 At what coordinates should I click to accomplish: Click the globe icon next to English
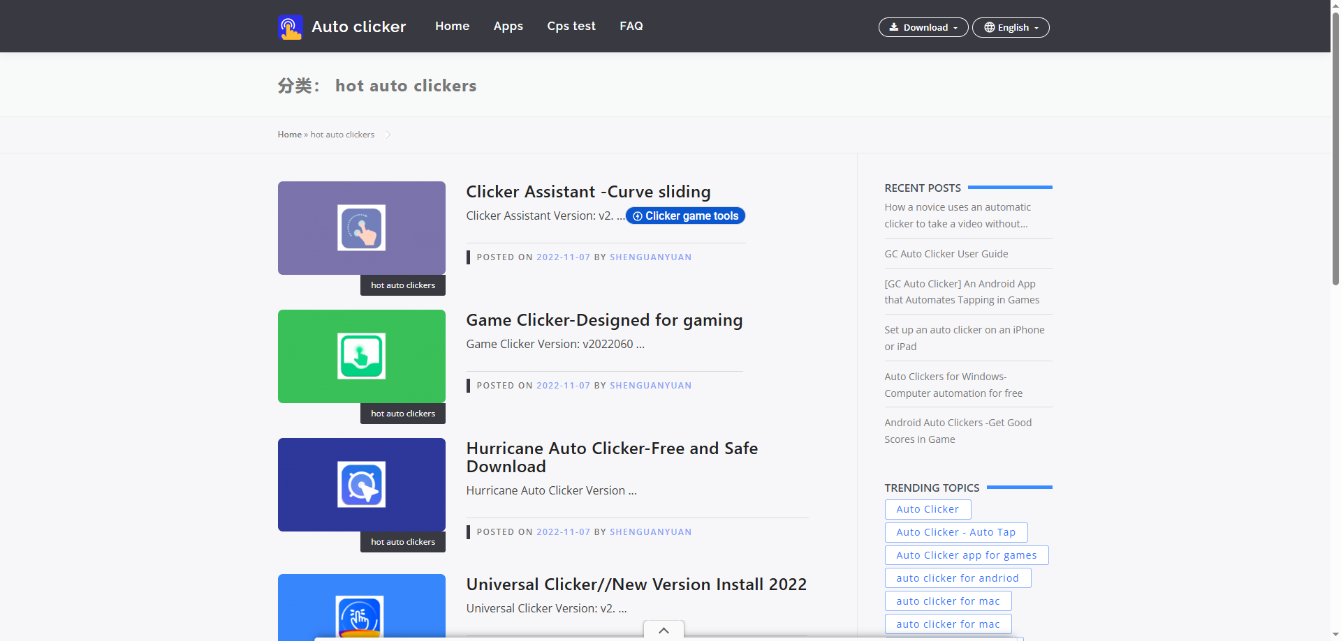989,27
